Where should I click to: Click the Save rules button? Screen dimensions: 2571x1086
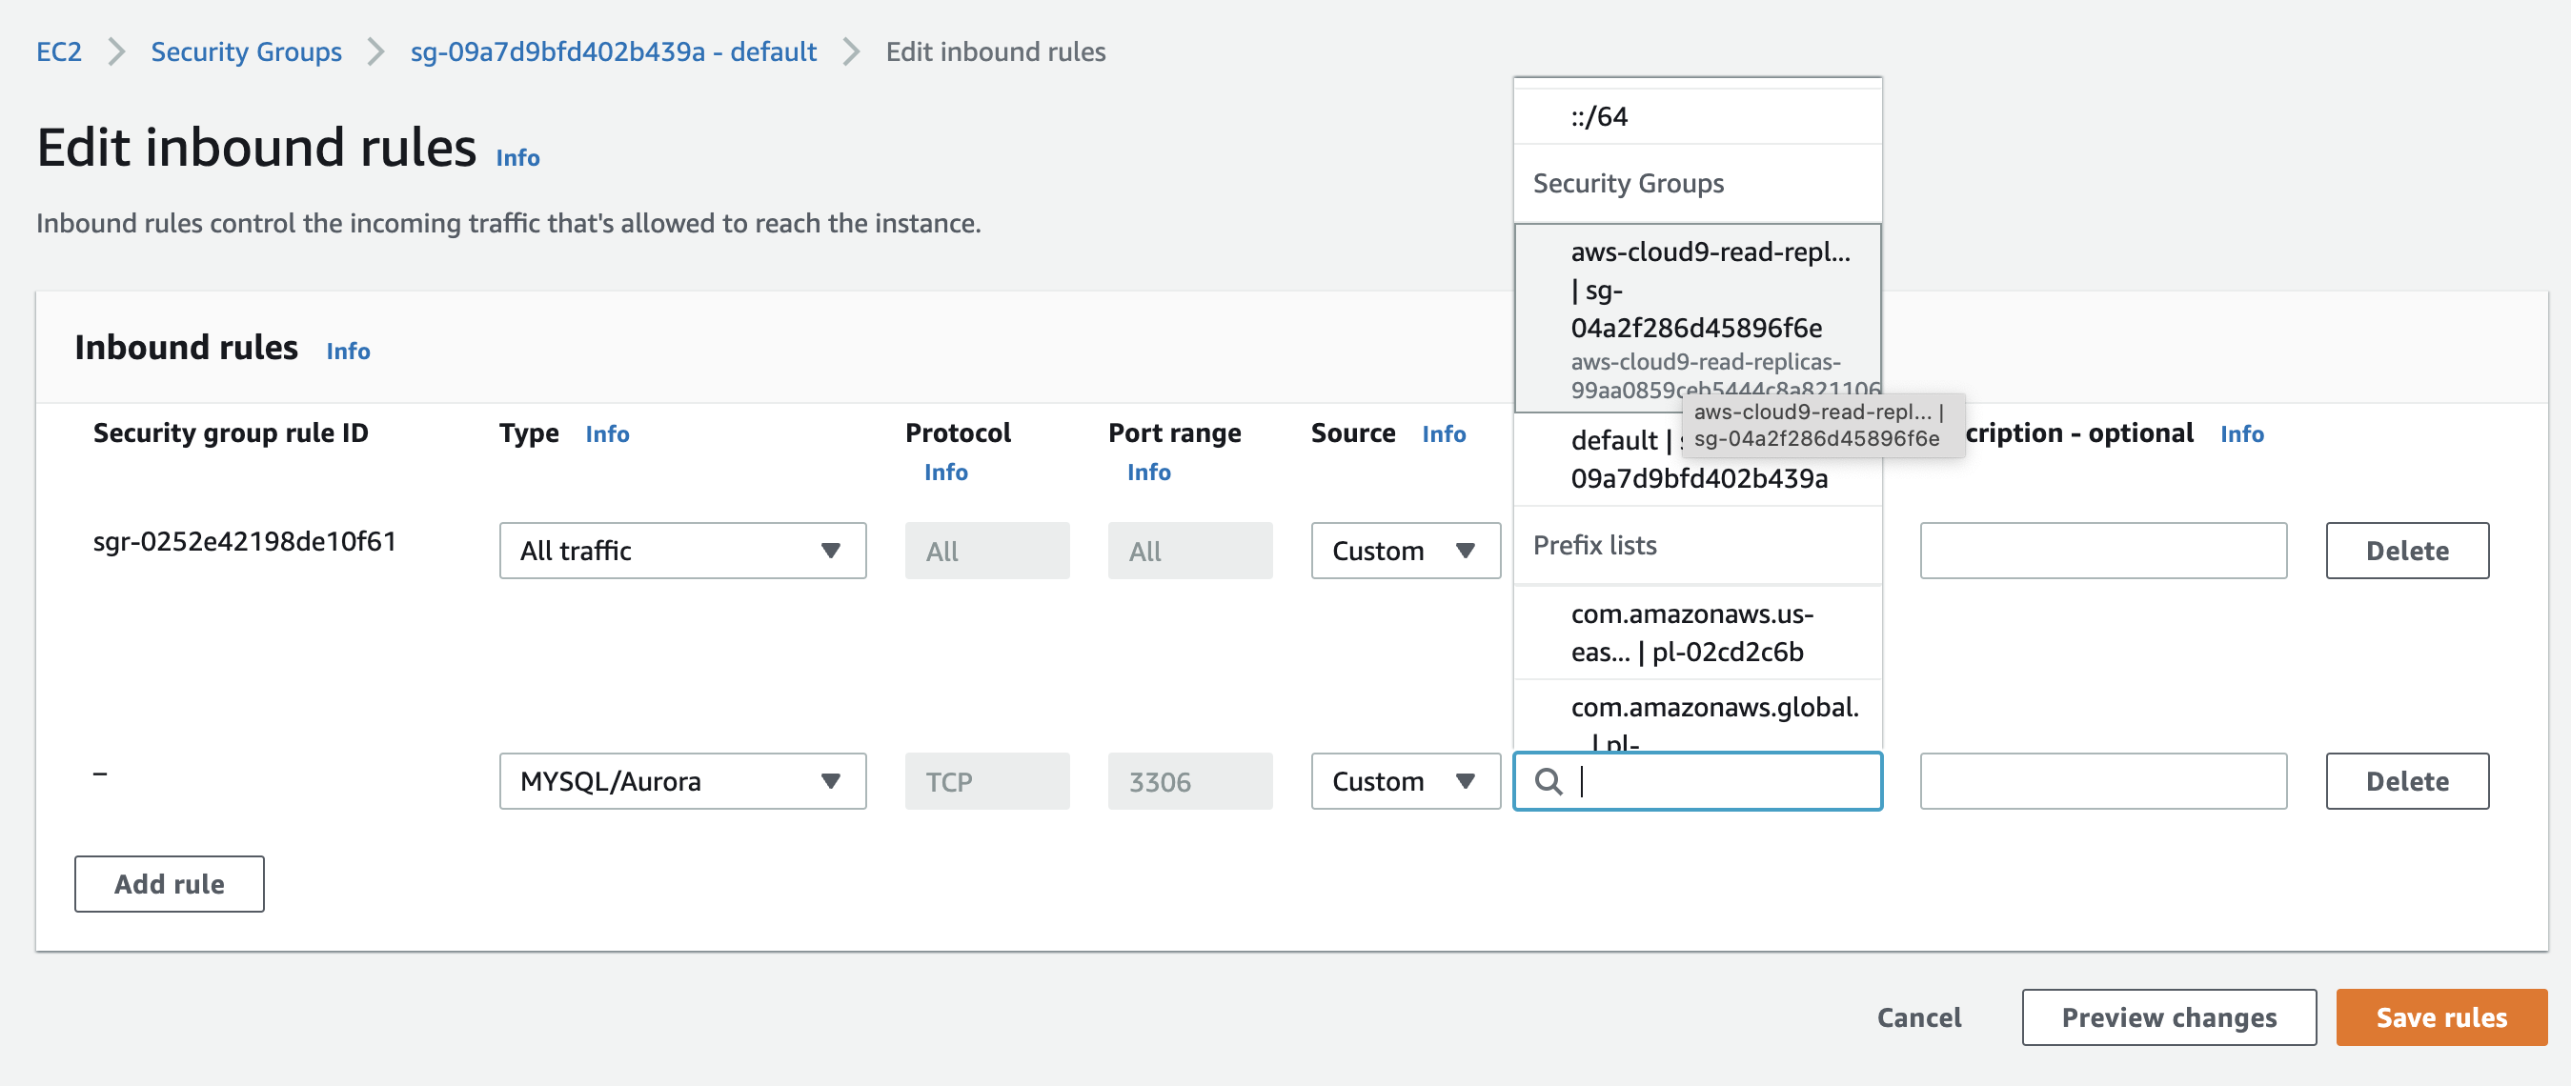[2440, 1017]
